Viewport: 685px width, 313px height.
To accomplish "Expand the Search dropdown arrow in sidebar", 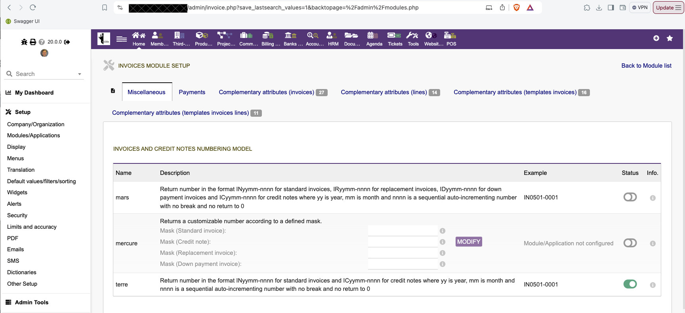I will click(80, 74).
